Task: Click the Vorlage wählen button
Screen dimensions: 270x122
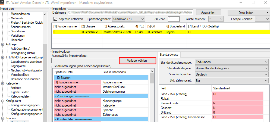Action: 137,61
